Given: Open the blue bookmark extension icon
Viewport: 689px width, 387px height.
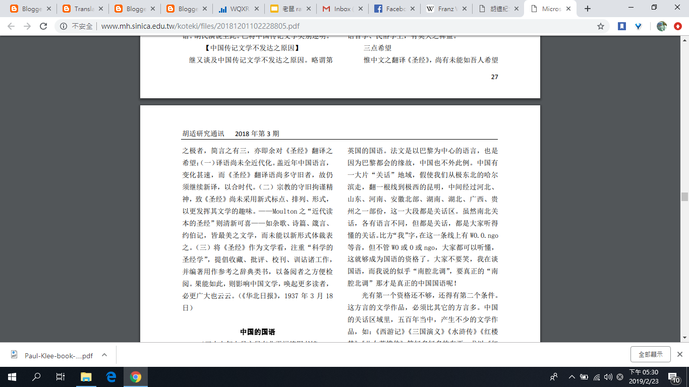Looking at the screenshot, I should (621, 27).
